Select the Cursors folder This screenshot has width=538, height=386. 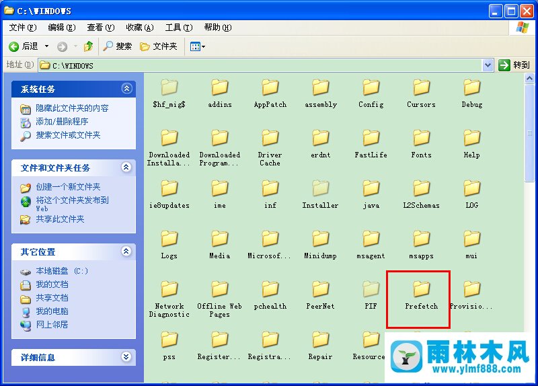422,93
